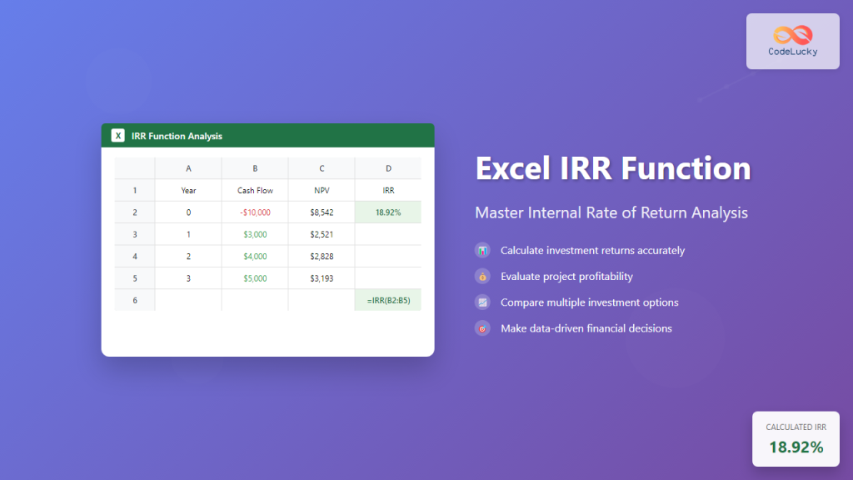This screenshot has width=853, height=480.
Task: Click the CALCULATED IRR card showing 18.92%
Action: [795, 438]
